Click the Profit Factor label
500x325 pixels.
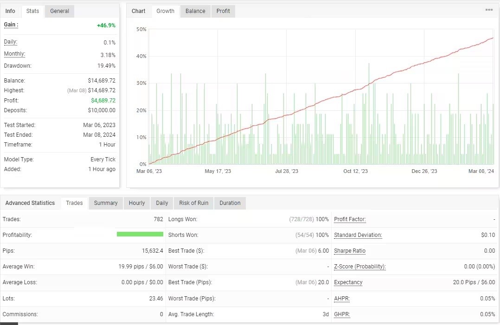tap(350, 219)
